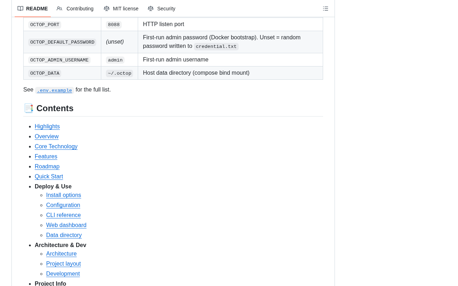Open the Contributing tab

[75, 9]
